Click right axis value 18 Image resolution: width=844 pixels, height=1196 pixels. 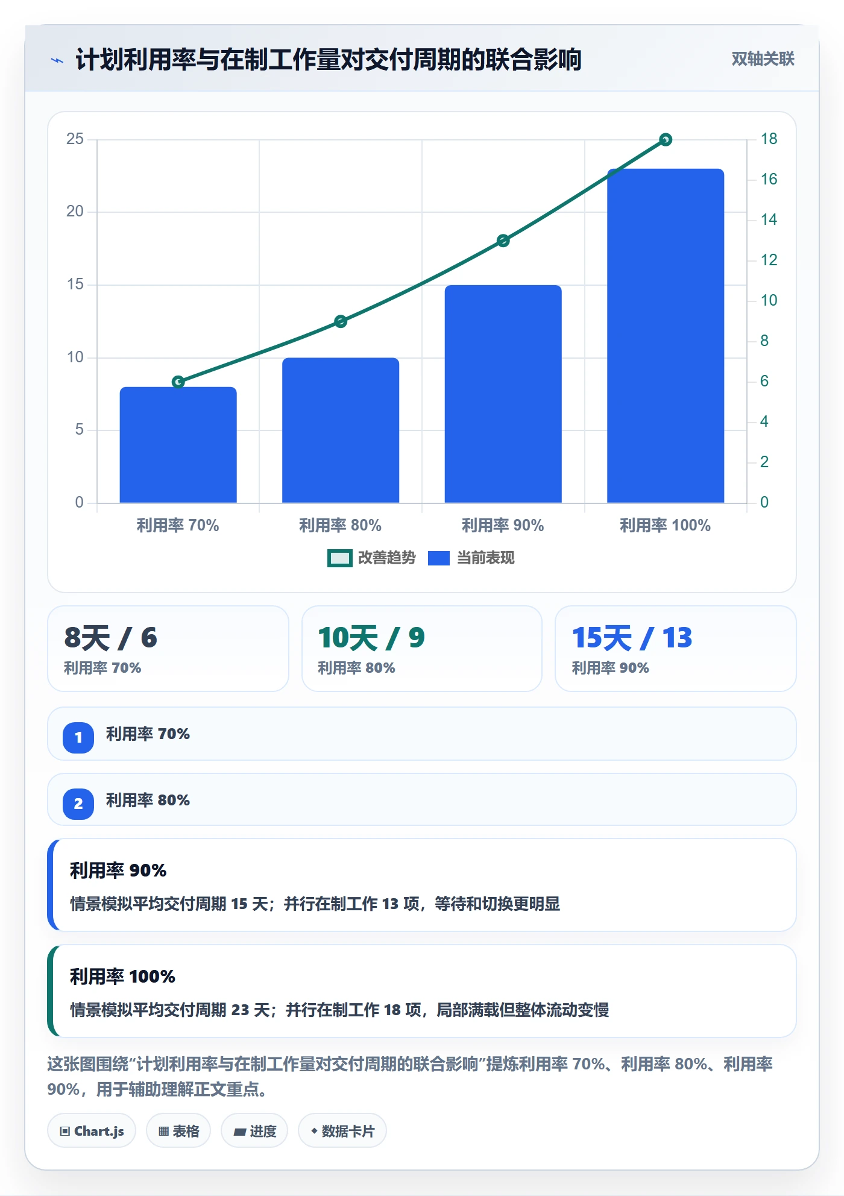[769, 139]
